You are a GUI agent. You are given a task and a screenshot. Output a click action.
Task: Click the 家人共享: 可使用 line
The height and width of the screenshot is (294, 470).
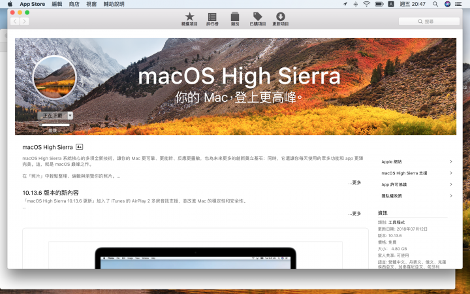click(393, 255)
